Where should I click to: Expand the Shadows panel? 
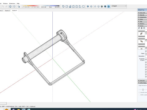coord(142,24)
